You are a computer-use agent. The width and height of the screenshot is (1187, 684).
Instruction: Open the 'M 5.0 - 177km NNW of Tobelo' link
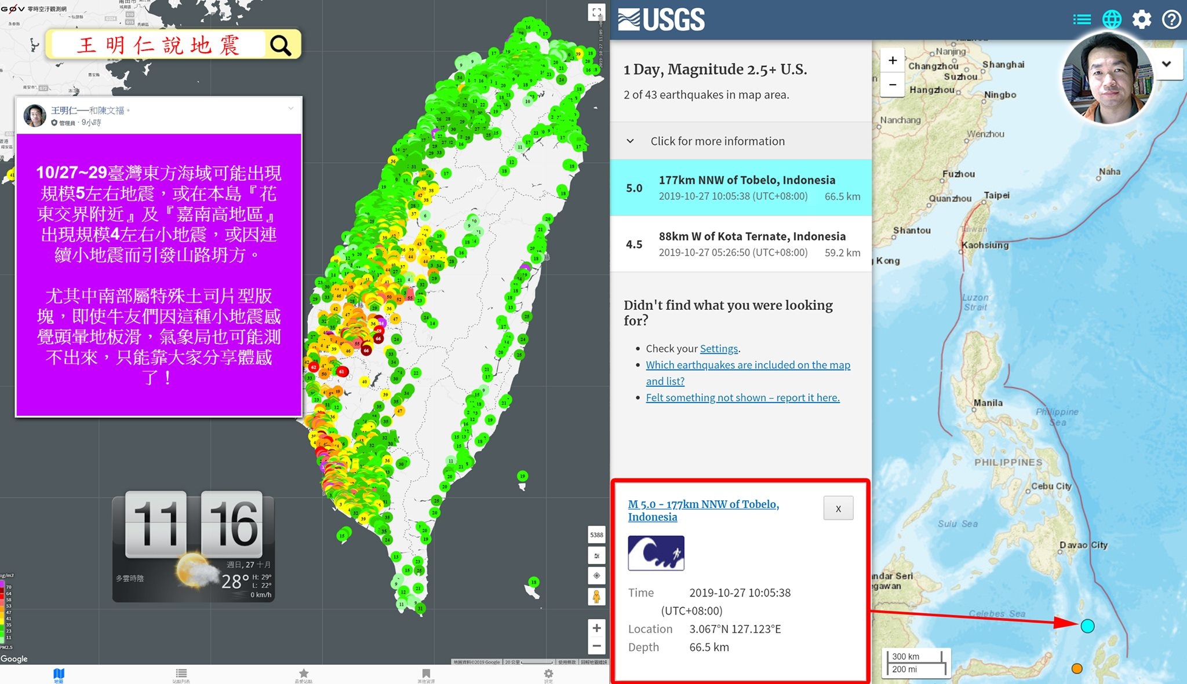coord(703,510)
